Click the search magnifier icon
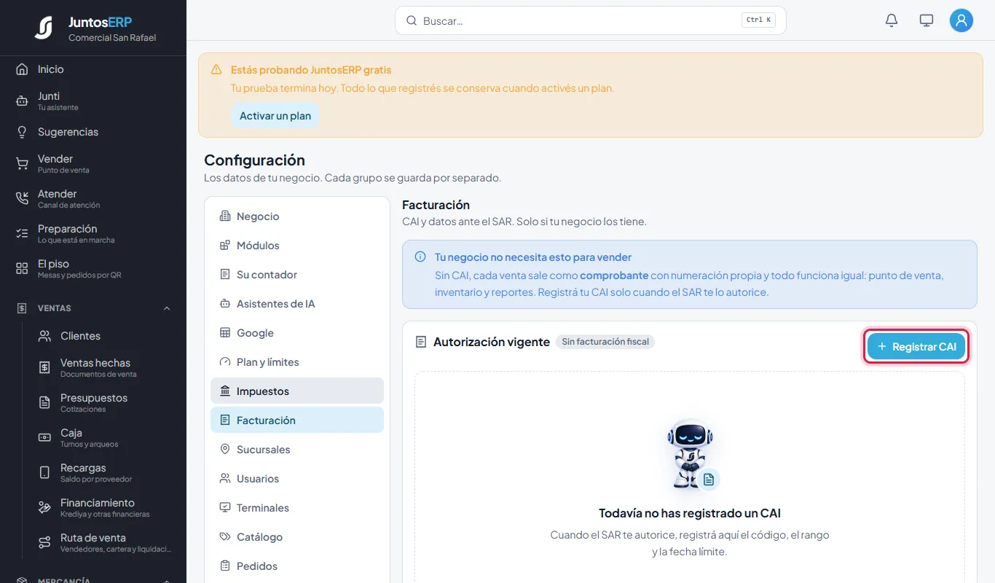Image resolution: width=995 pixels, height=583 pixels. [x=412, y=21]
